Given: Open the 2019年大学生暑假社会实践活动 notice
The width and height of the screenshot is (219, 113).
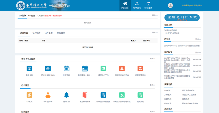Looking at the screenshot, I should click(x=177, y=71).
